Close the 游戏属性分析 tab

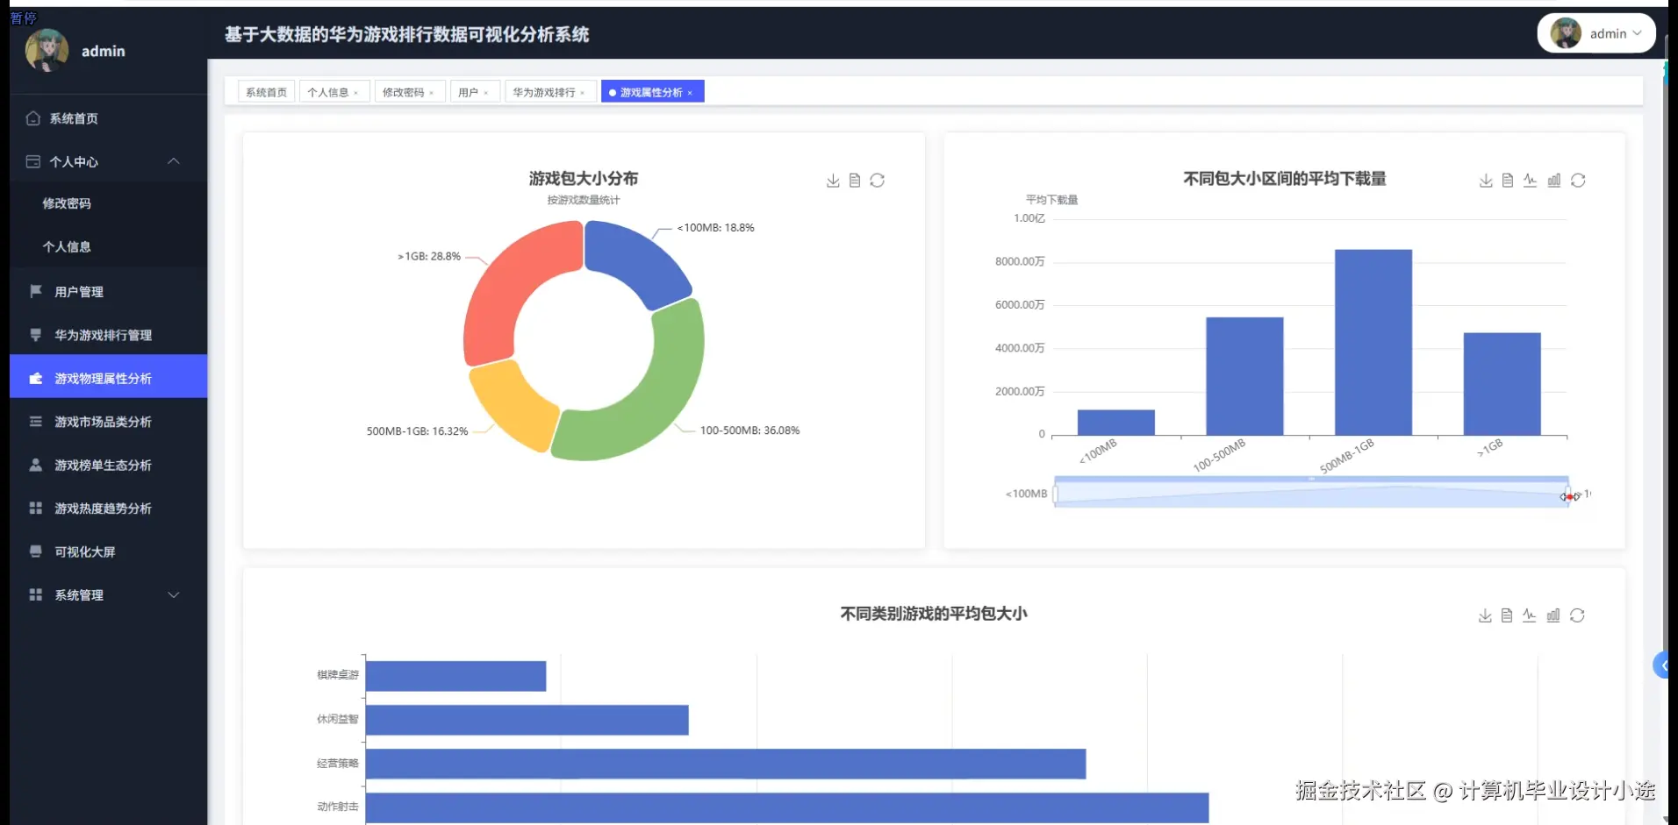coord(690,93)
